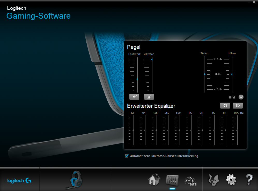Click the 125 Hz equalizer band slider

pyautogui.click(x=157, y=130)
